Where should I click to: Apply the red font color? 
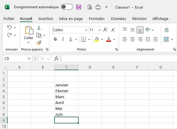[109, 39]
